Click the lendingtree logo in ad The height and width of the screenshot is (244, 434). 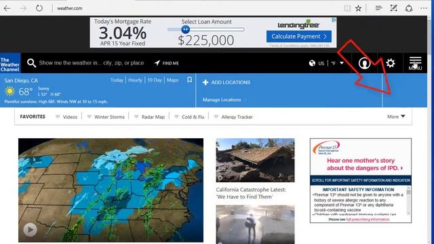point(298,24)
